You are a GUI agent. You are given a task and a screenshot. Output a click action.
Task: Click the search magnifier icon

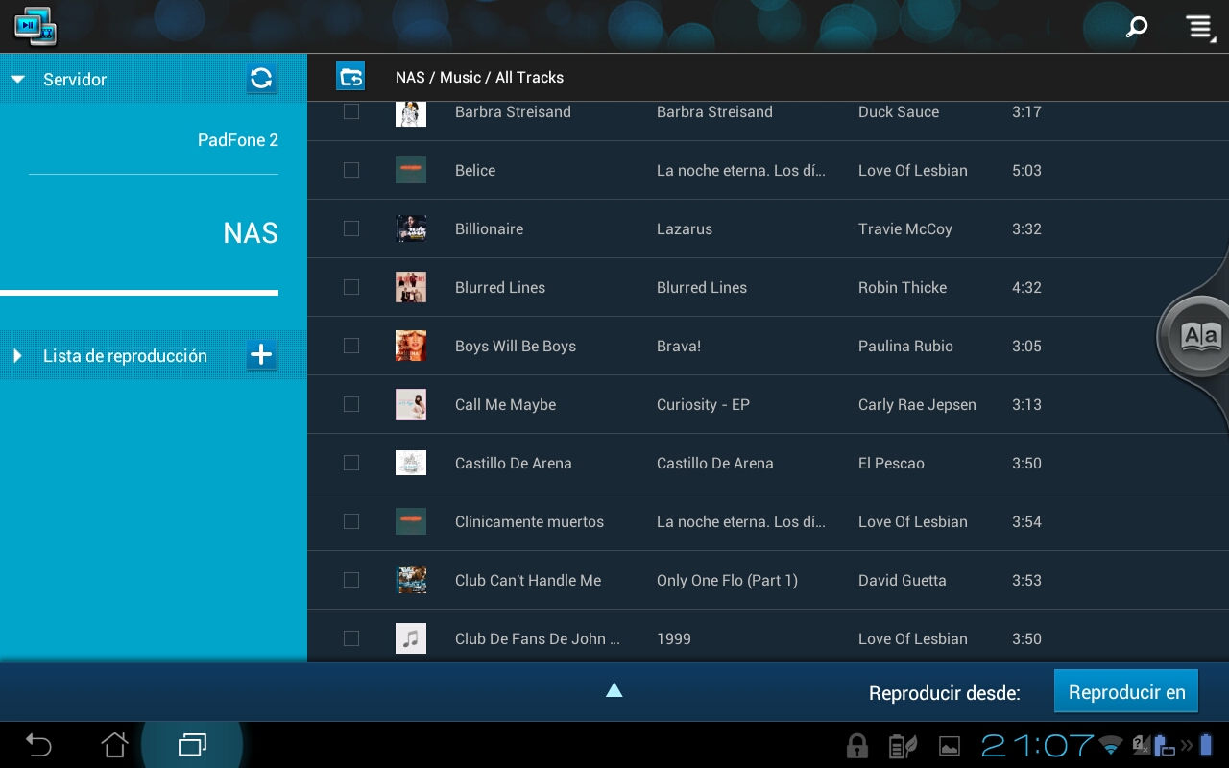pyautogui.click(x=1137, y=27)
